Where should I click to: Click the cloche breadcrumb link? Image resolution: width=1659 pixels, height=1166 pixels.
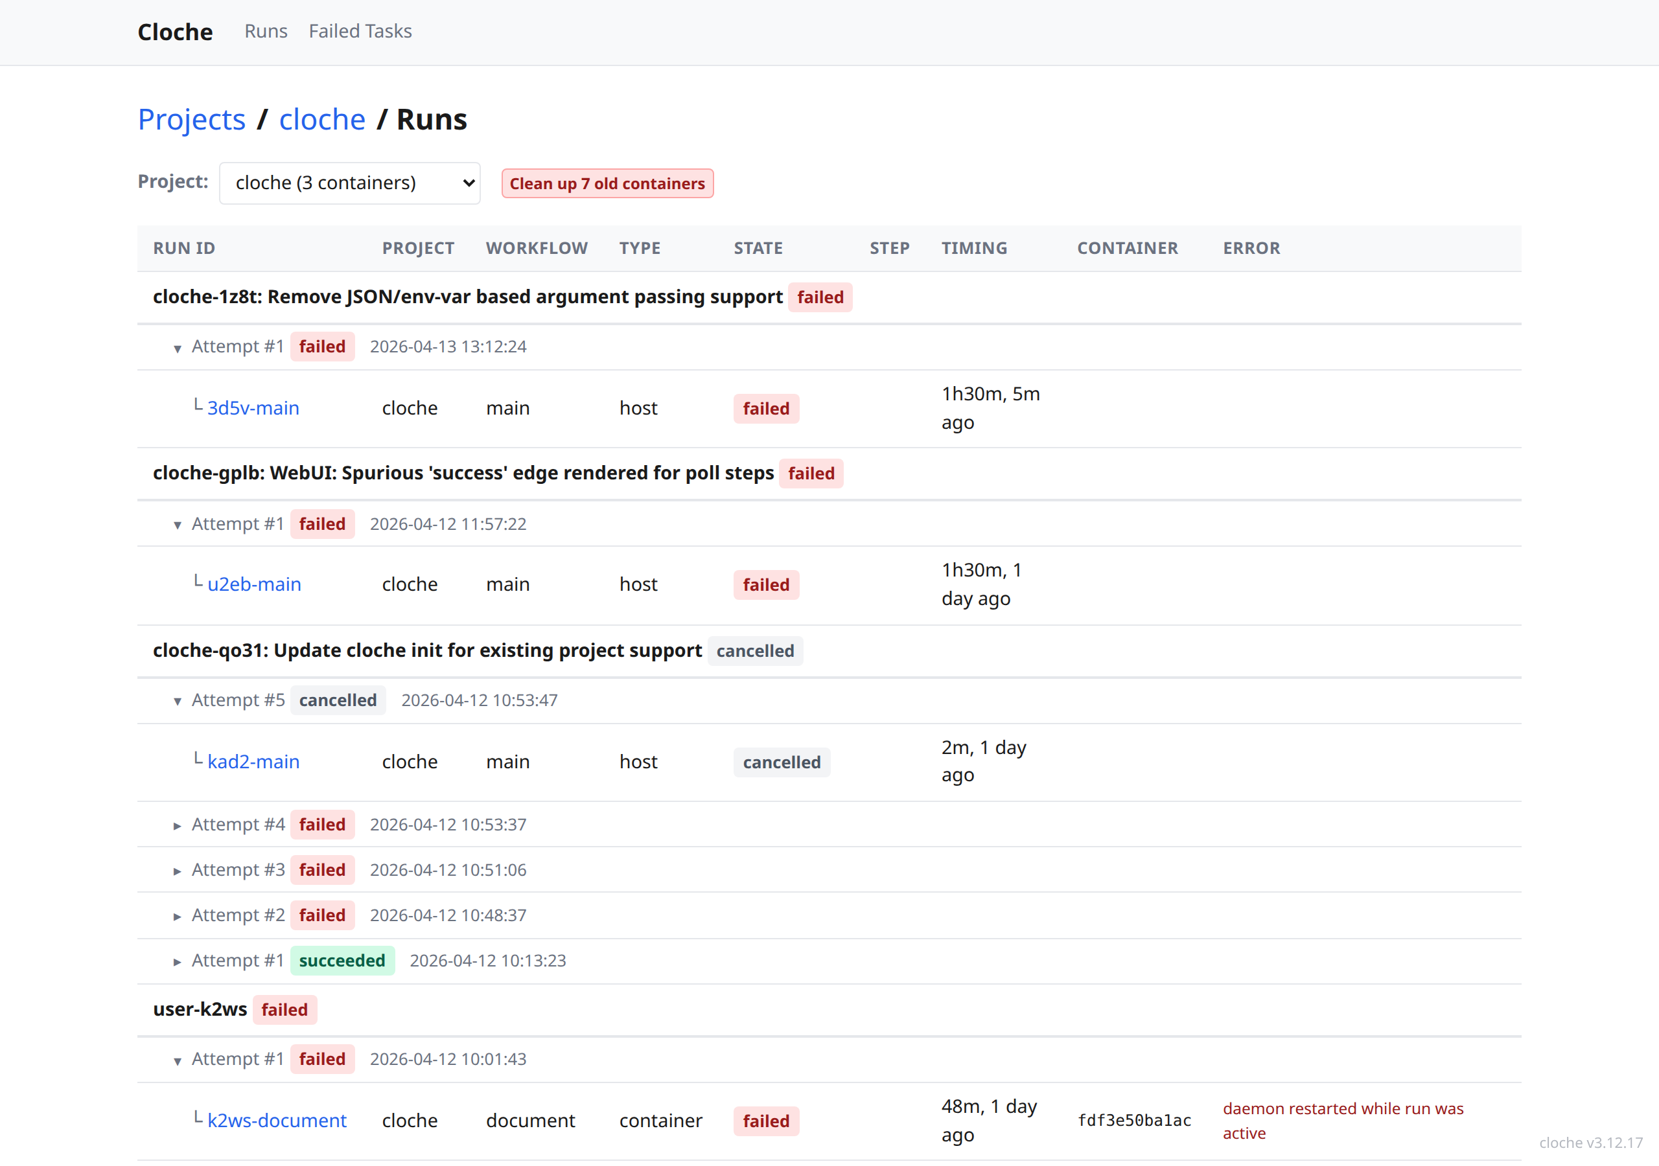pos(322,119)
